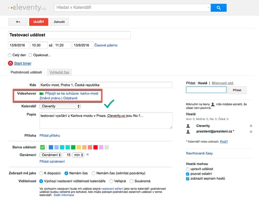This screenshot has height=203, width=259.
Task: Click the back arrow button
Action: coord(18,22)
